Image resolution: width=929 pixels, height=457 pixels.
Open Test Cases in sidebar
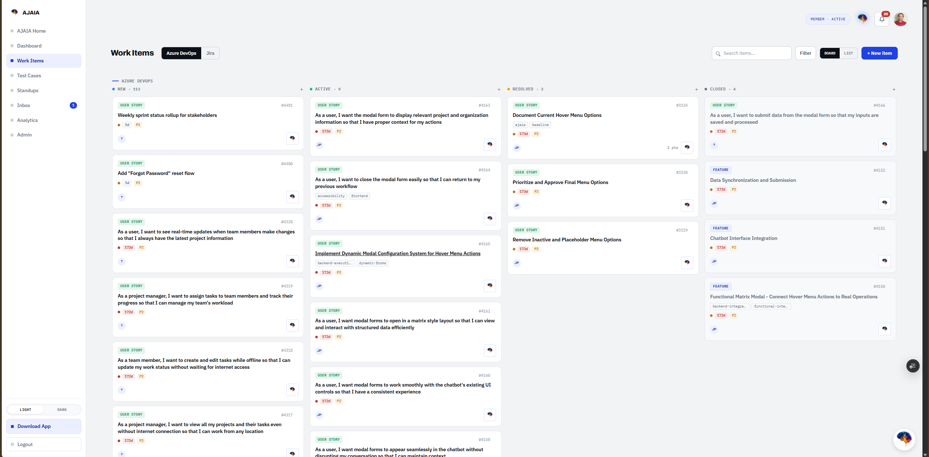click(x=44, y=76)
